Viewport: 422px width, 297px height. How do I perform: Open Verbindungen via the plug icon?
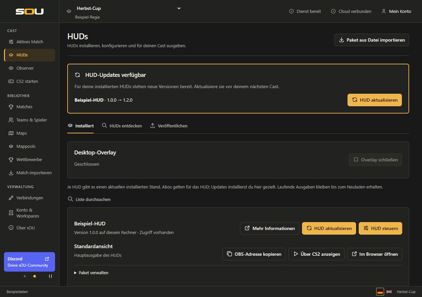(x=11, y=198)
